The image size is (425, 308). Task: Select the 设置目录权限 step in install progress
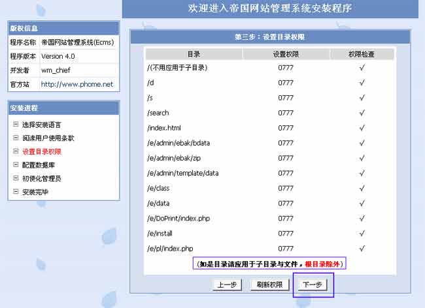click(42, 151)
